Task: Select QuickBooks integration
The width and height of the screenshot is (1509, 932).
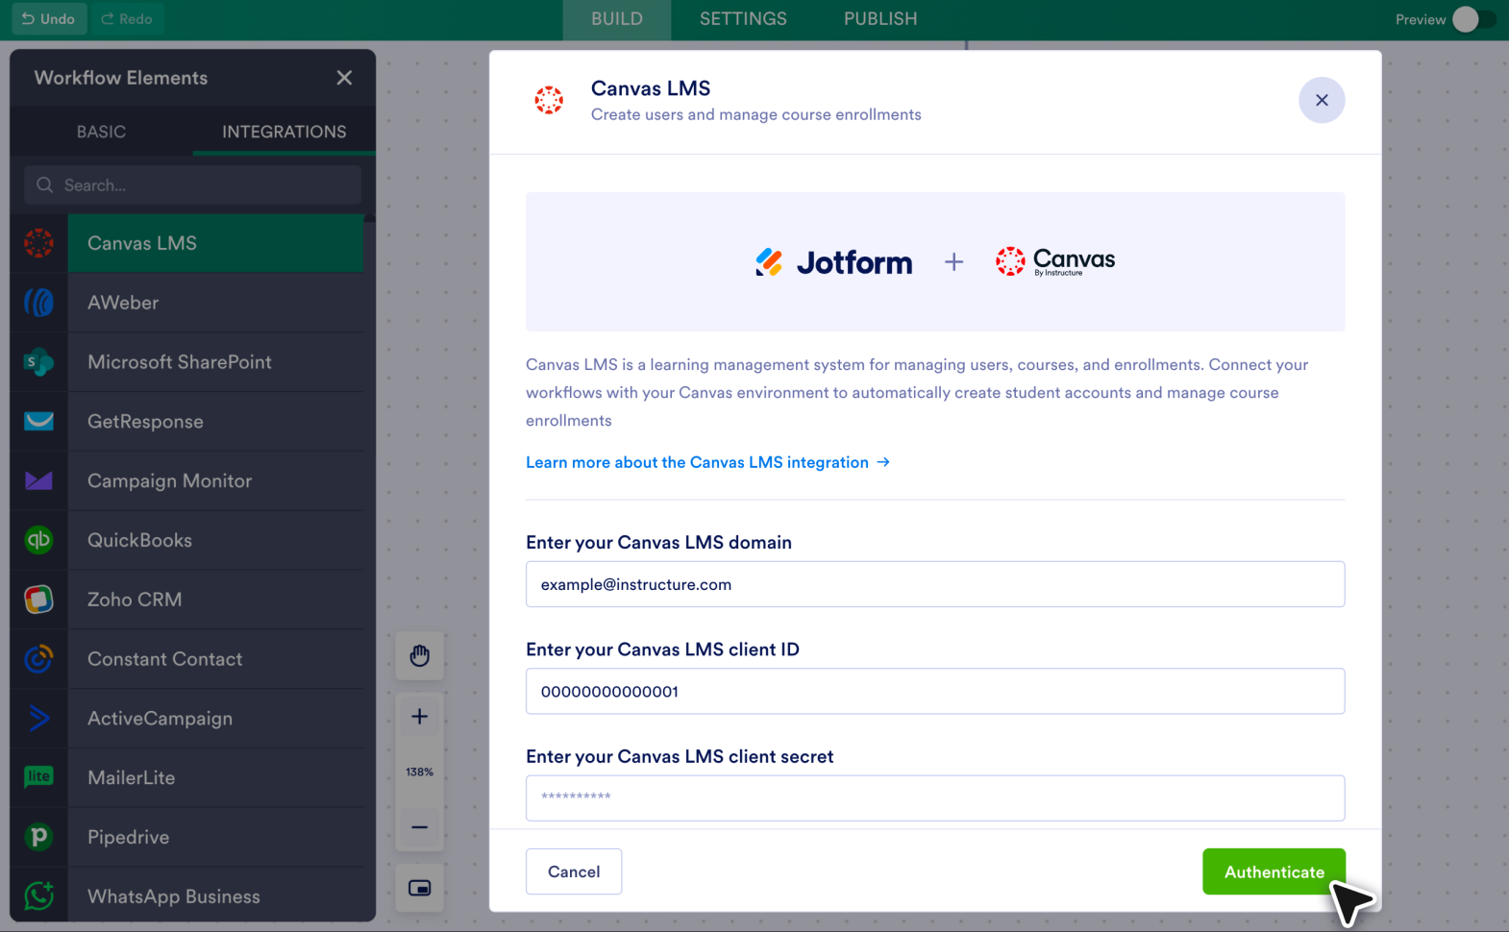Action: (x=215, y=540)
